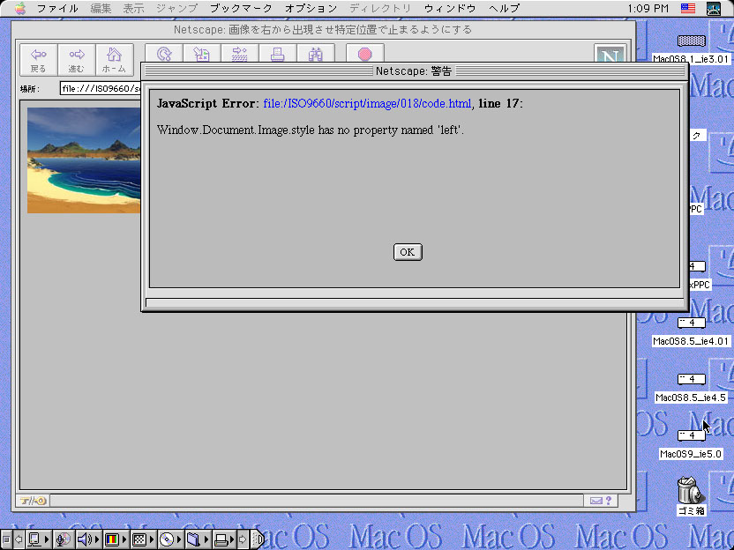This screenshot has height=550, width=734.
Task: Click the Back arrow toolbar button
Action: (39, 60)
